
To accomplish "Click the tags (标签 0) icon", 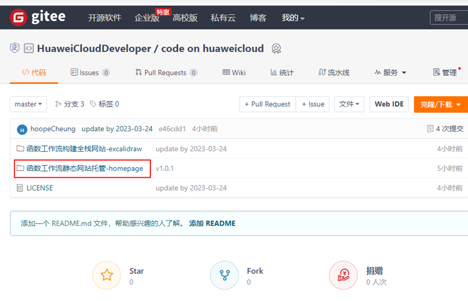I will 93,104.
